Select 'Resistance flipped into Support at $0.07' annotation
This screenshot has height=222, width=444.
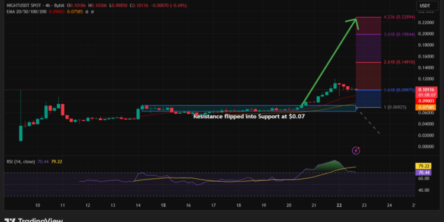[x=249, y=116]
